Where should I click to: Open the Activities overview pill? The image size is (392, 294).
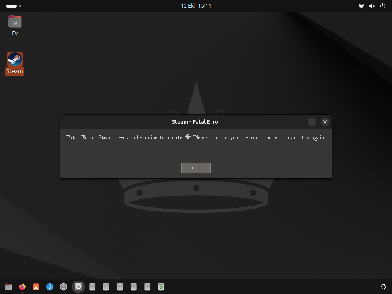13,6
